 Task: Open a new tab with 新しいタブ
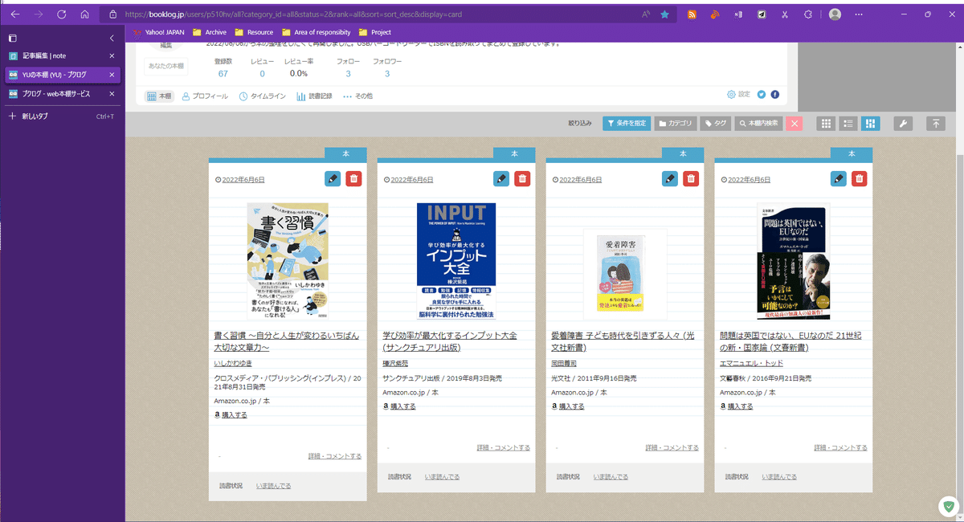click(x=60, y=116)
